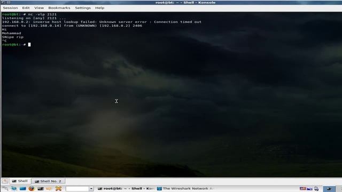Click the 'SNipe rip' terminal line

point(13,37)
